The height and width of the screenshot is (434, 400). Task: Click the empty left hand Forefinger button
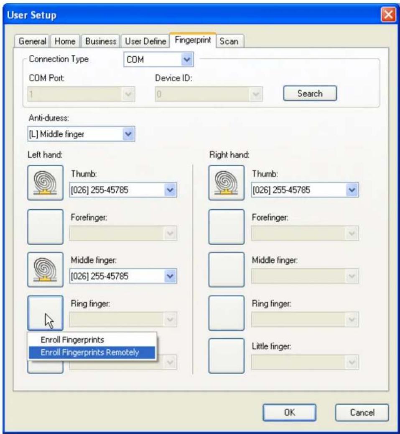click(45, 227)
